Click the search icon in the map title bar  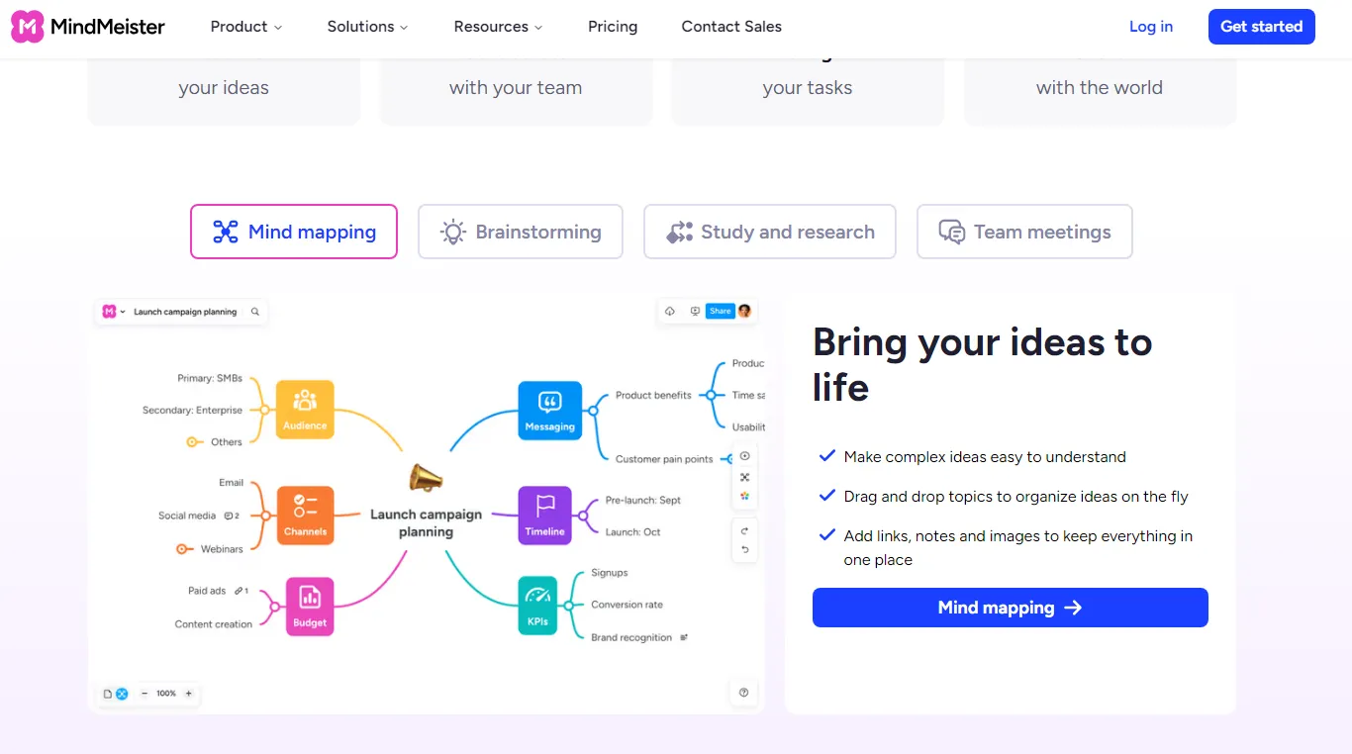(255, 312)
